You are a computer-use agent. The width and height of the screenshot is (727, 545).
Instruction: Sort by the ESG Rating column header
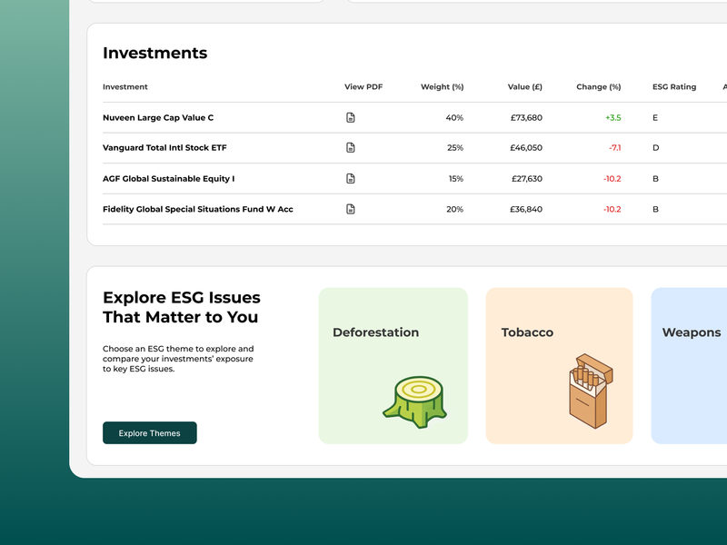(x=674, y=86)
